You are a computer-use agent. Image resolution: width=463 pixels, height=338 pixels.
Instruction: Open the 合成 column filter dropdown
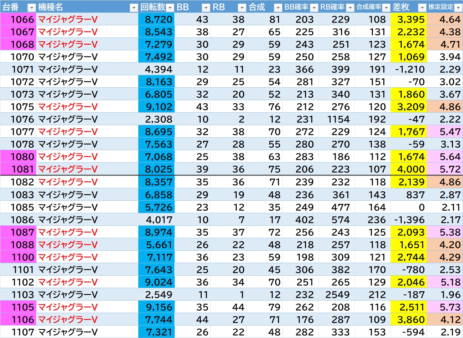tap(278, 8)
